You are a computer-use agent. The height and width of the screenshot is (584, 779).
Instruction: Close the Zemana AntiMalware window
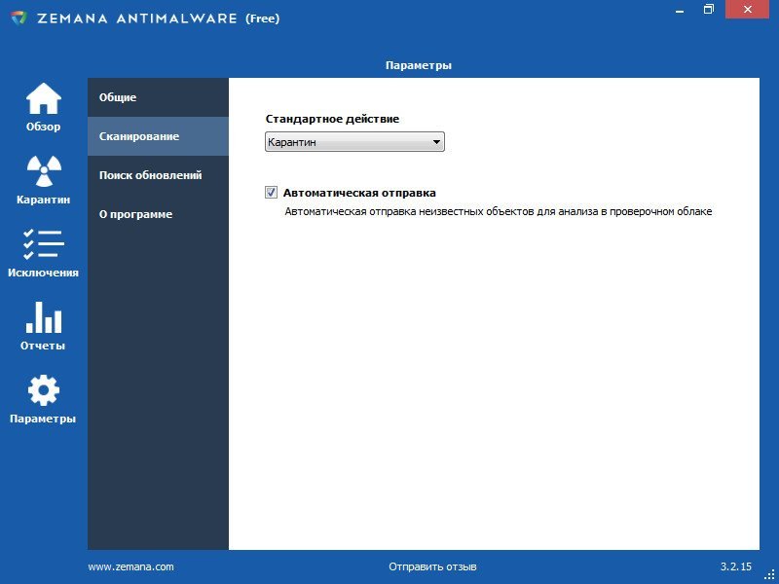coord(747,10)
